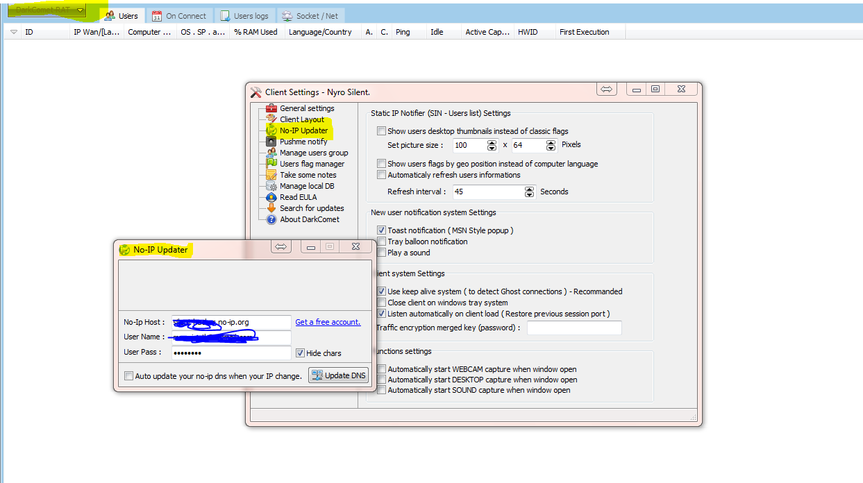This screenshot has width=863, height=483.
Task: Click the Search for updates arrow icon
Action: click(x=272, y=208)
